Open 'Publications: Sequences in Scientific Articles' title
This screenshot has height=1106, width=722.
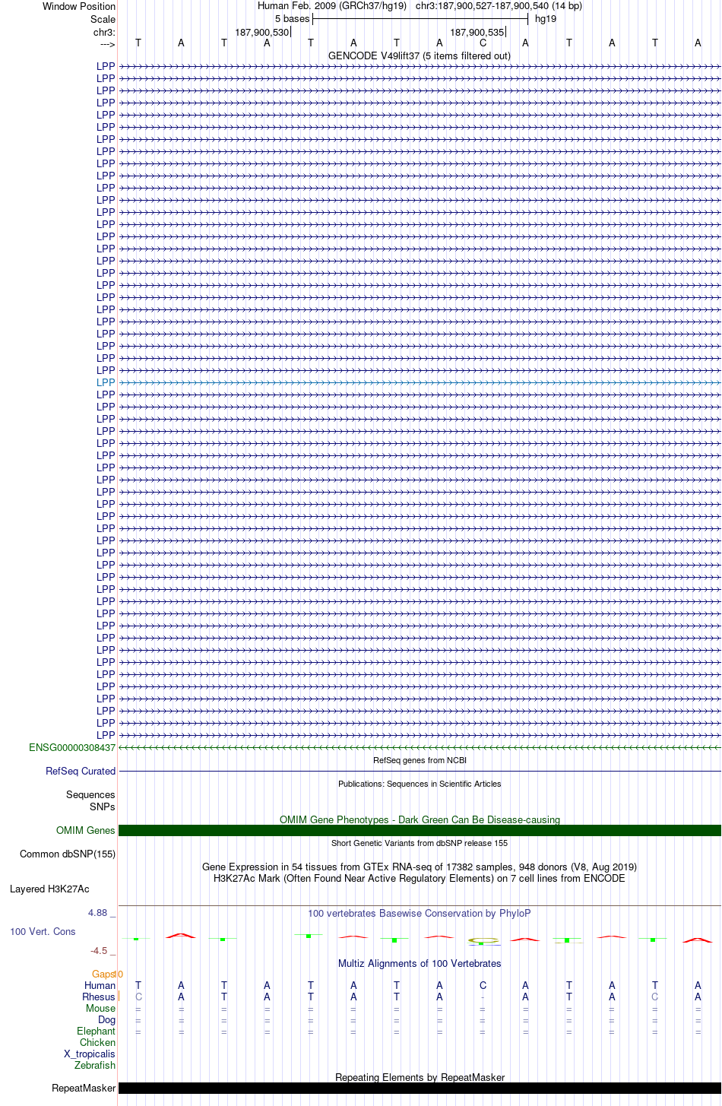420,784
